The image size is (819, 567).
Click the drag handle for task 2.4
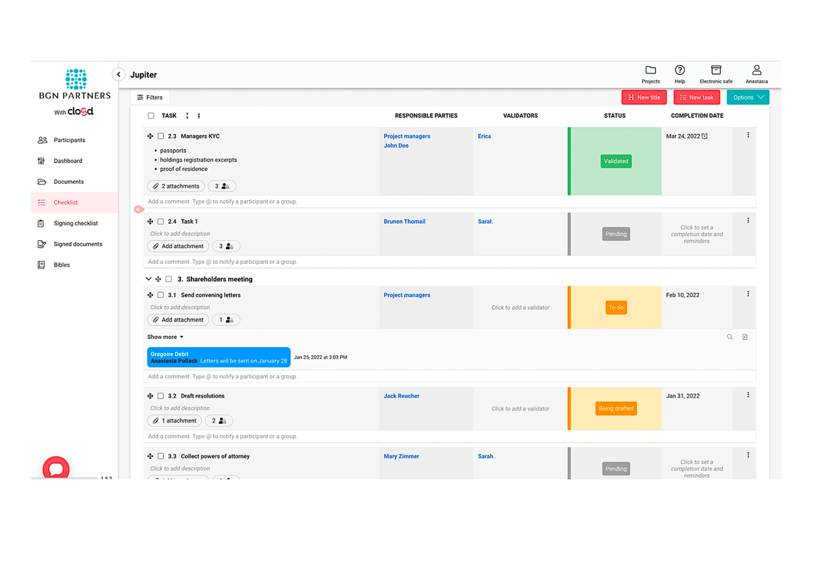(150, 221)
